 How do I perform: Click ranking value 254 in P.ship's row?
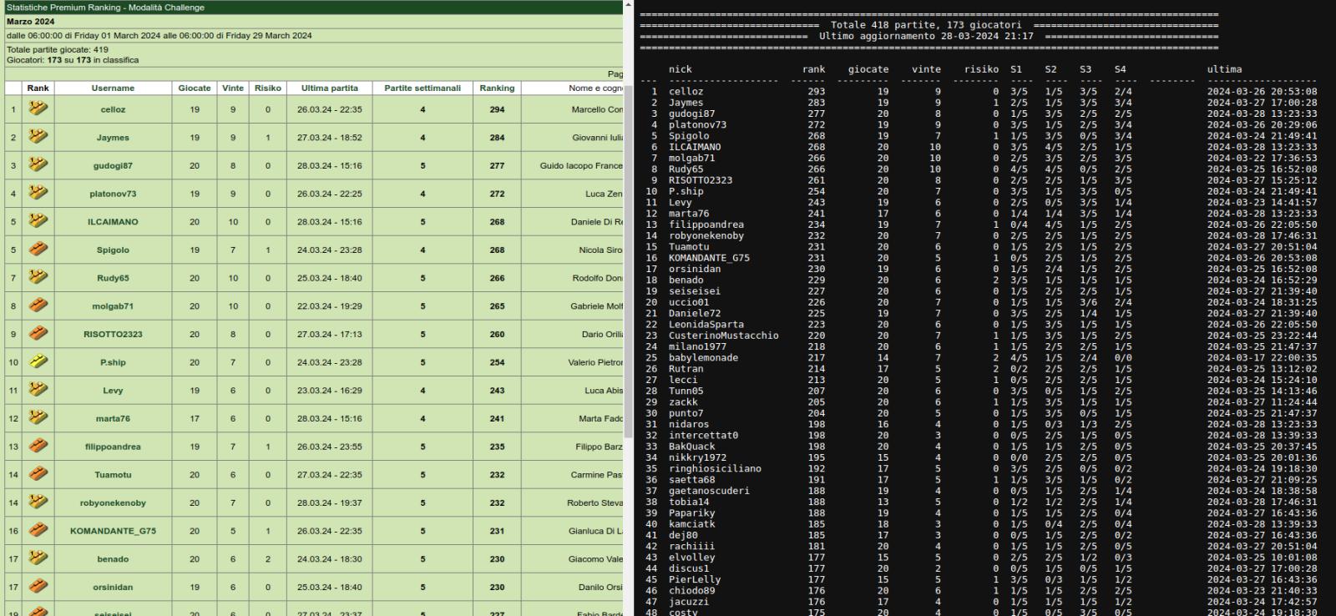tap(497, 362)
